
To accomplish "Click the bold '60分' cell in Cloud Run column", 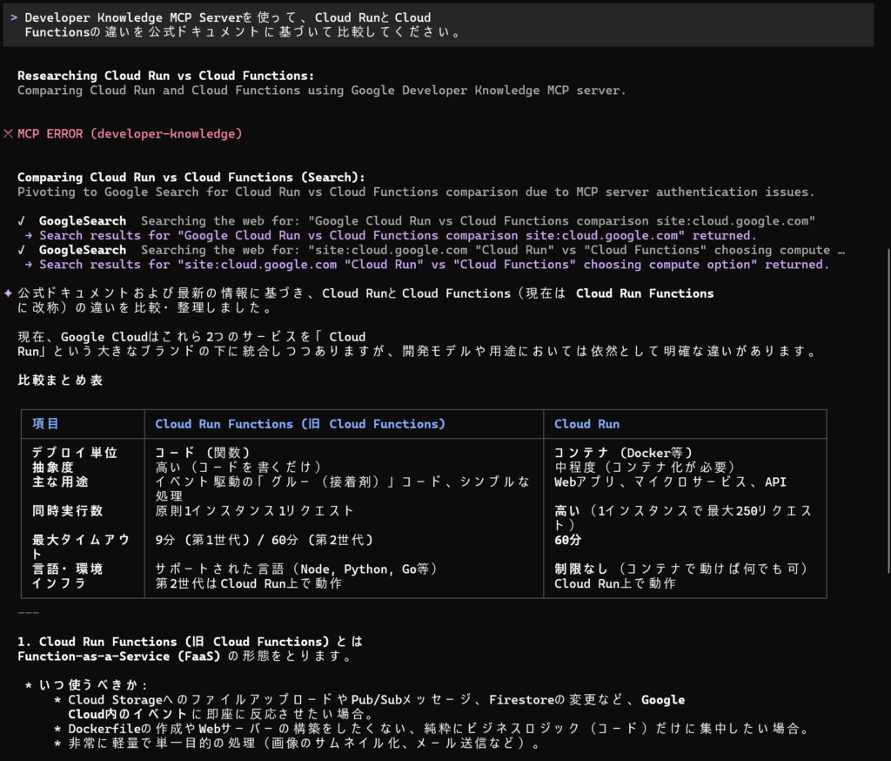I will (x=567, y=540).
